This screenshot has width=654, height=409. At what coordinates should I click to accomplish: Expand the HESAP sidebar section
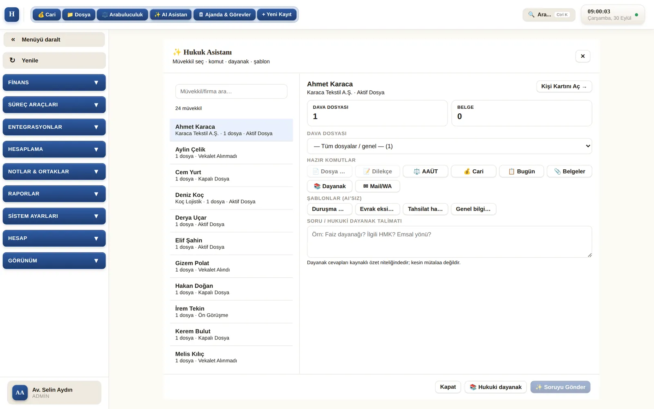click(x=54, y=238)
